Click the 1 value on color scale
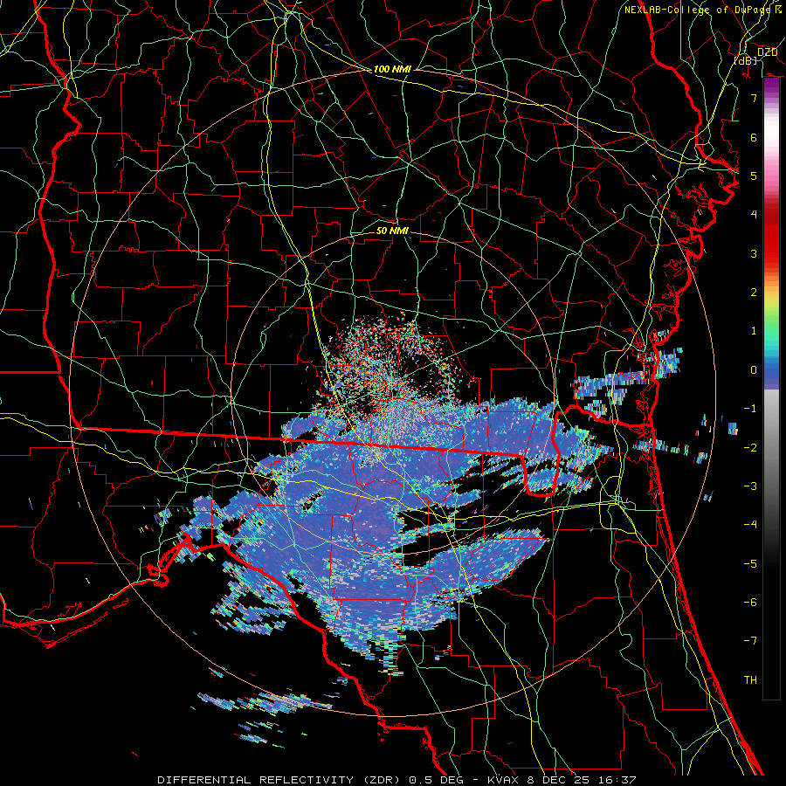This screenshot has width=786, height=786. pos(754,330)
